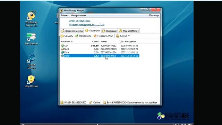This screenshot has width=222, height=125.
Task: Select the Сум wallet name
Action: coord(66,45)
